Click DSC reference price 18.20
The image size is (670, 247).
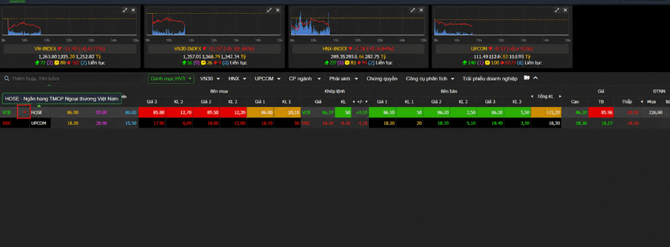point(73,123)
